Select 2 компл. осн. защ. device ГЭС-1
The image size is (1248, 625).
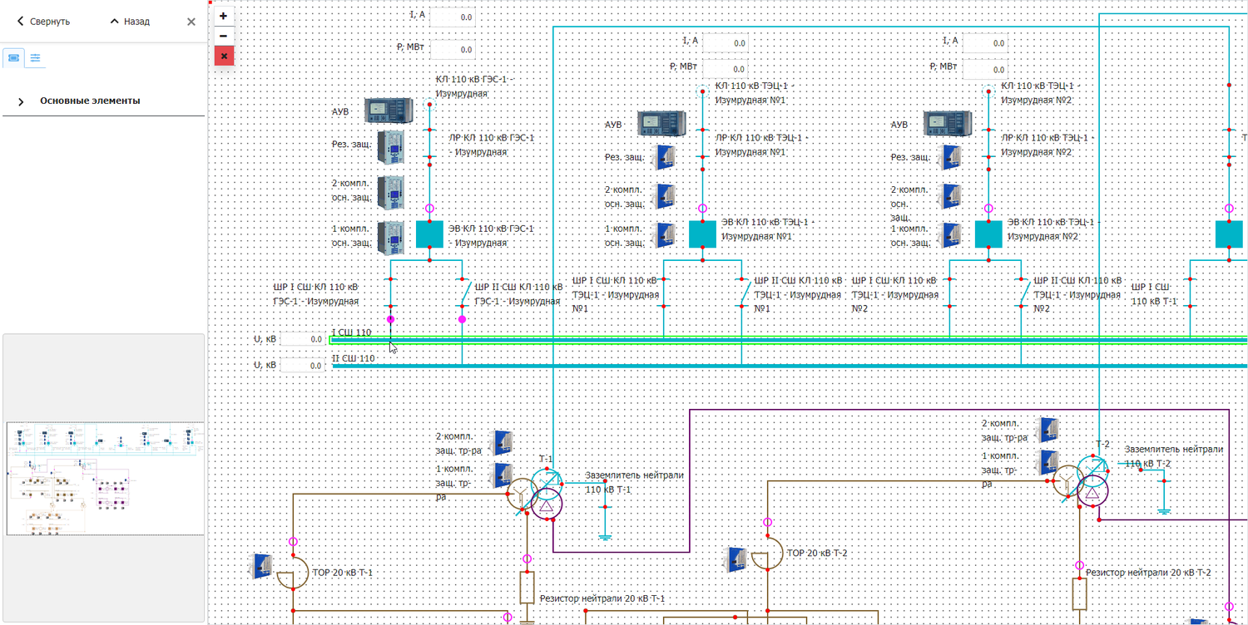tap(391, 192)
